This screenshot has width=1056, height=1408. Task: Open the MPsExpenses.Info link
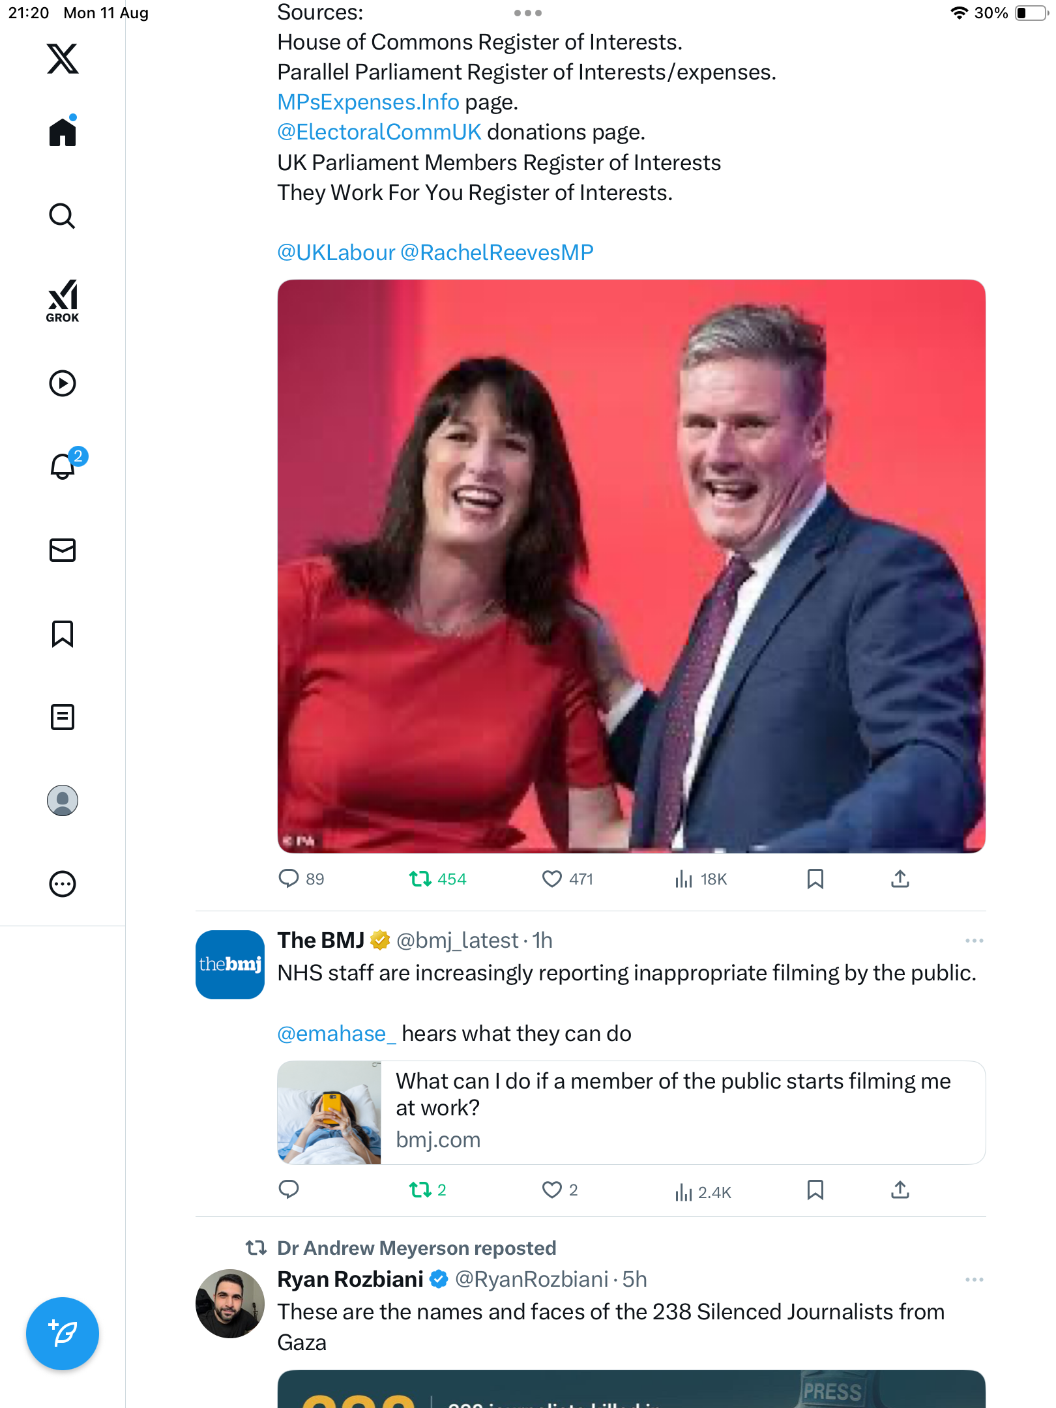point(368,102)
